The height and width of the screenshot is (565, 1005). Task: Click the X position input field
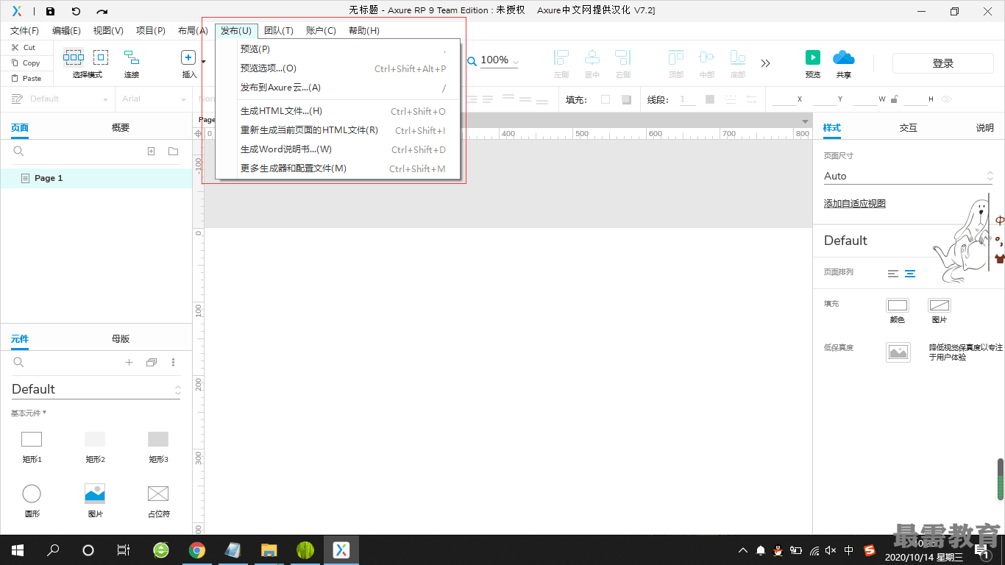(x=784, y=99)
